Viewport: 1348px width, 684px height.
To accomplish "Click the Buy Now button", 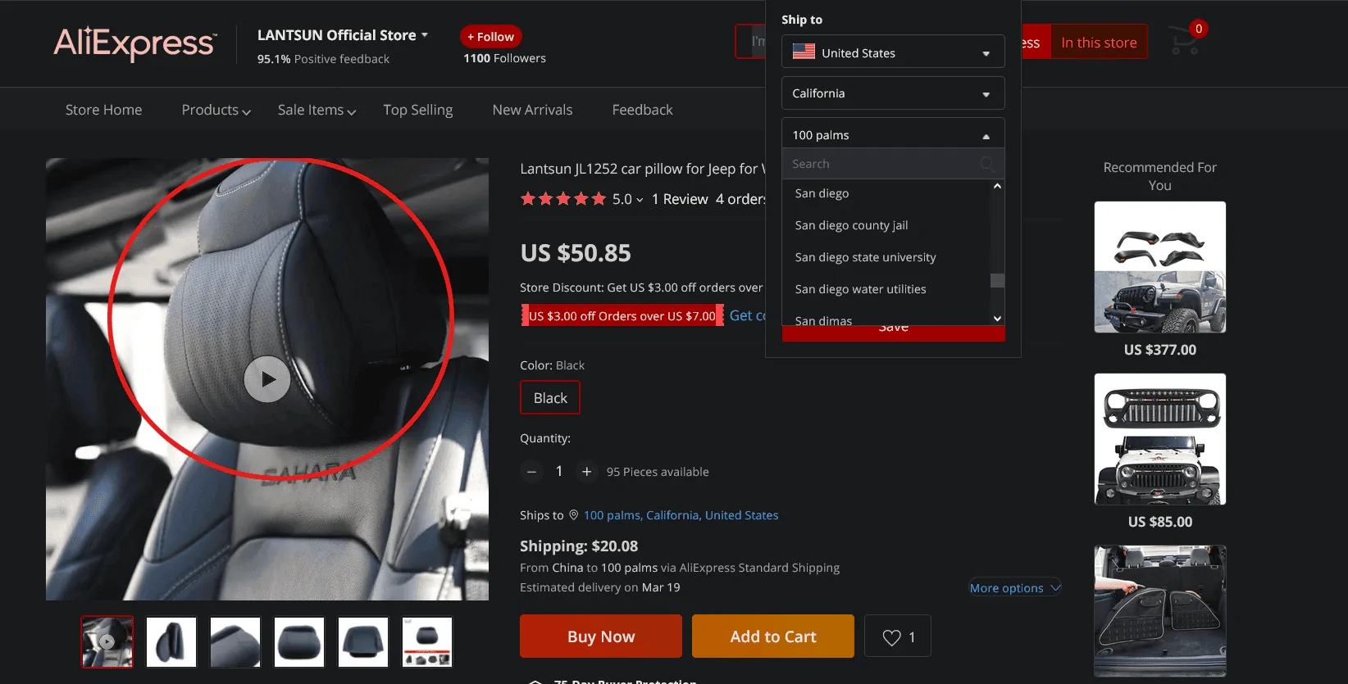I will [601, 636].
